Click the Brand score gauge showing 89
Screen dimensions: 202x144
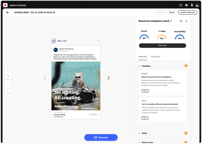[144, 37]
